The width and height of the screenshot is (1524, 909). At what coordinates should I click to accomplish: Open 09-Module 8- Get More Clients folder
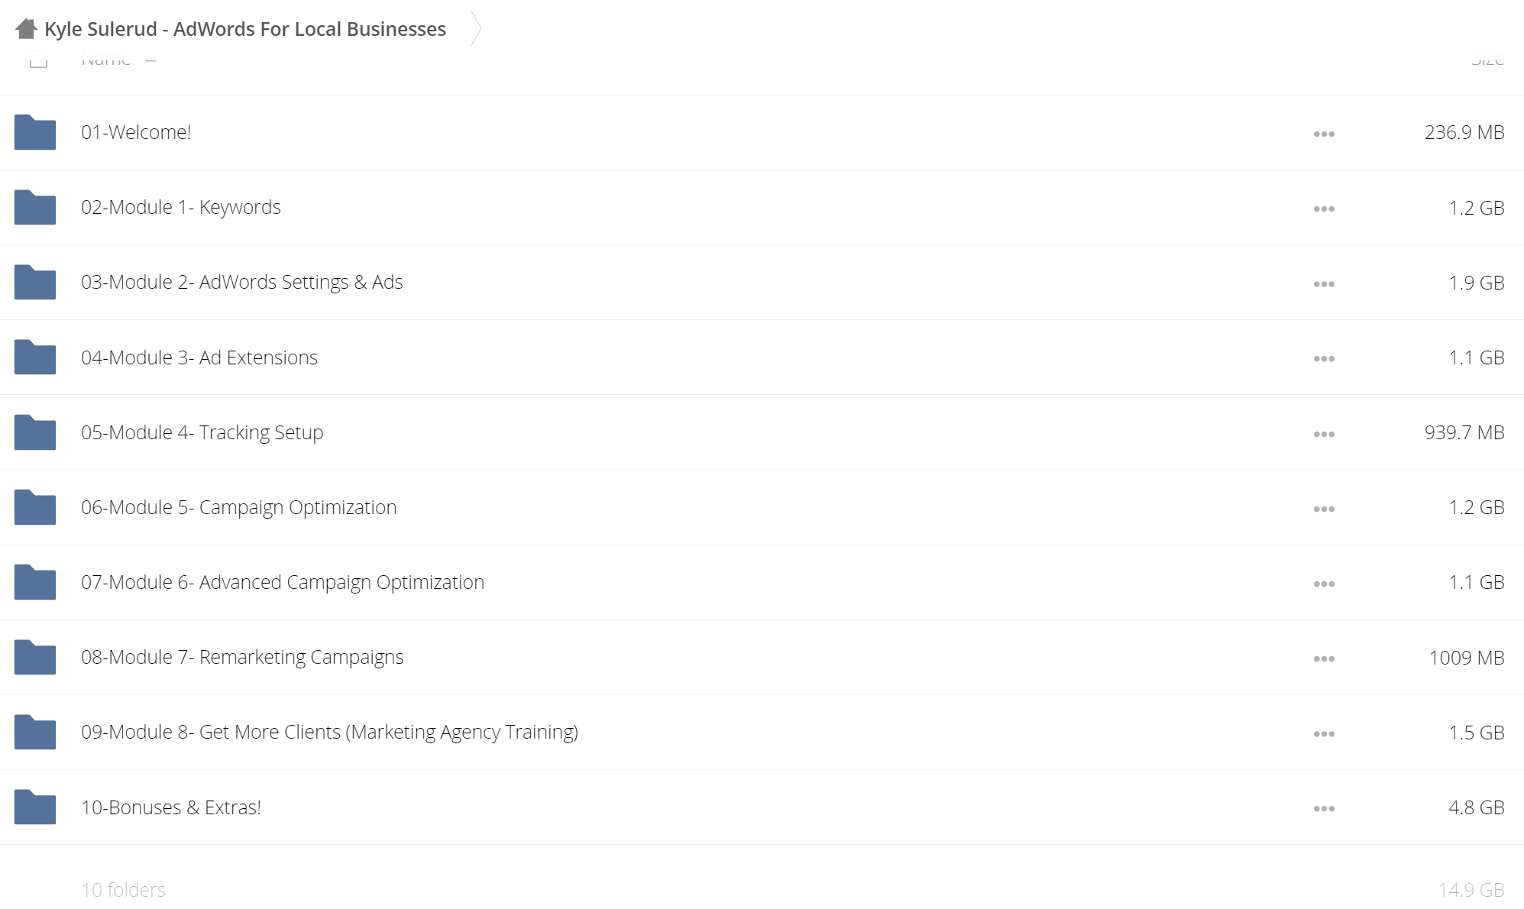(x=329, y=732)
